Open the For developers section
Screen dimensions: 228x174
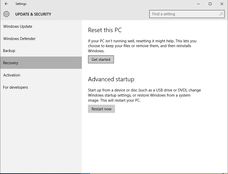[41, 87]
